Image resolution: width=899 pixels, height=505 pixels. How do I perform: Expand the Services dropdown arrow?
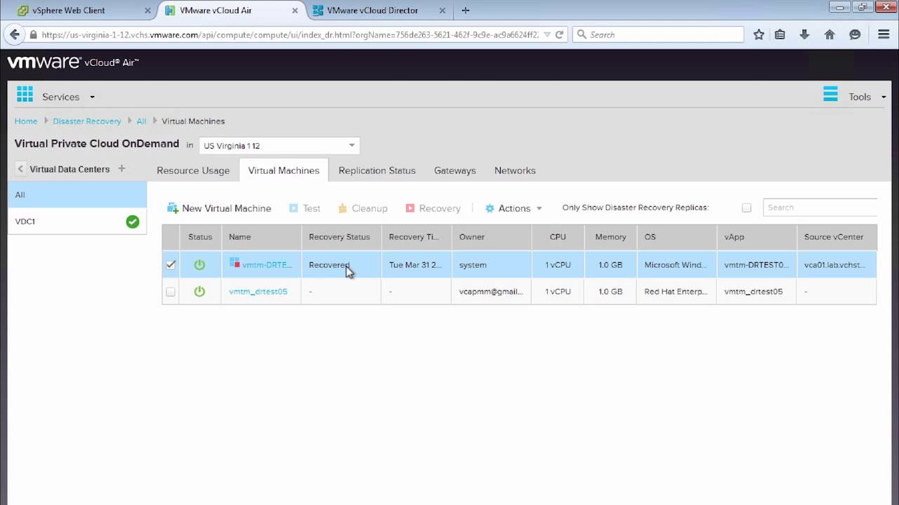pos(92,97)
